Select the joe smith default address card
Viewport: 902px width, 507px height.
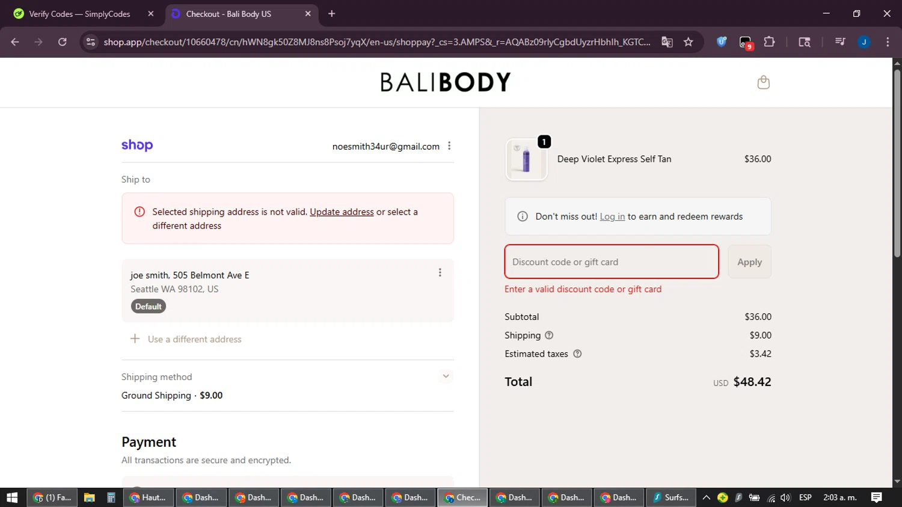coord(287,290)
